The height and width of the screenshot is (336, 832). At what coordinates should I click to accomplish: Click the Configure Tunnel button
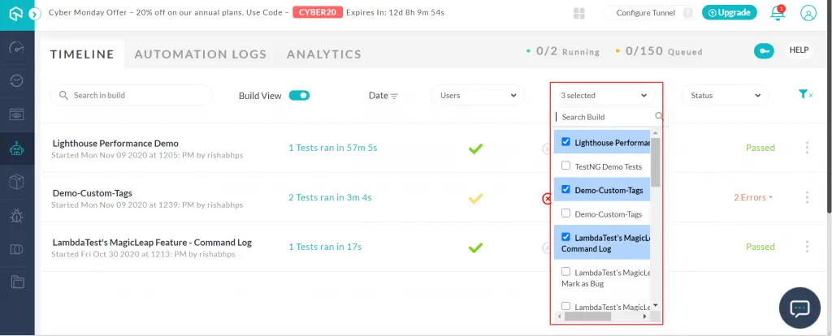point(648,13)
